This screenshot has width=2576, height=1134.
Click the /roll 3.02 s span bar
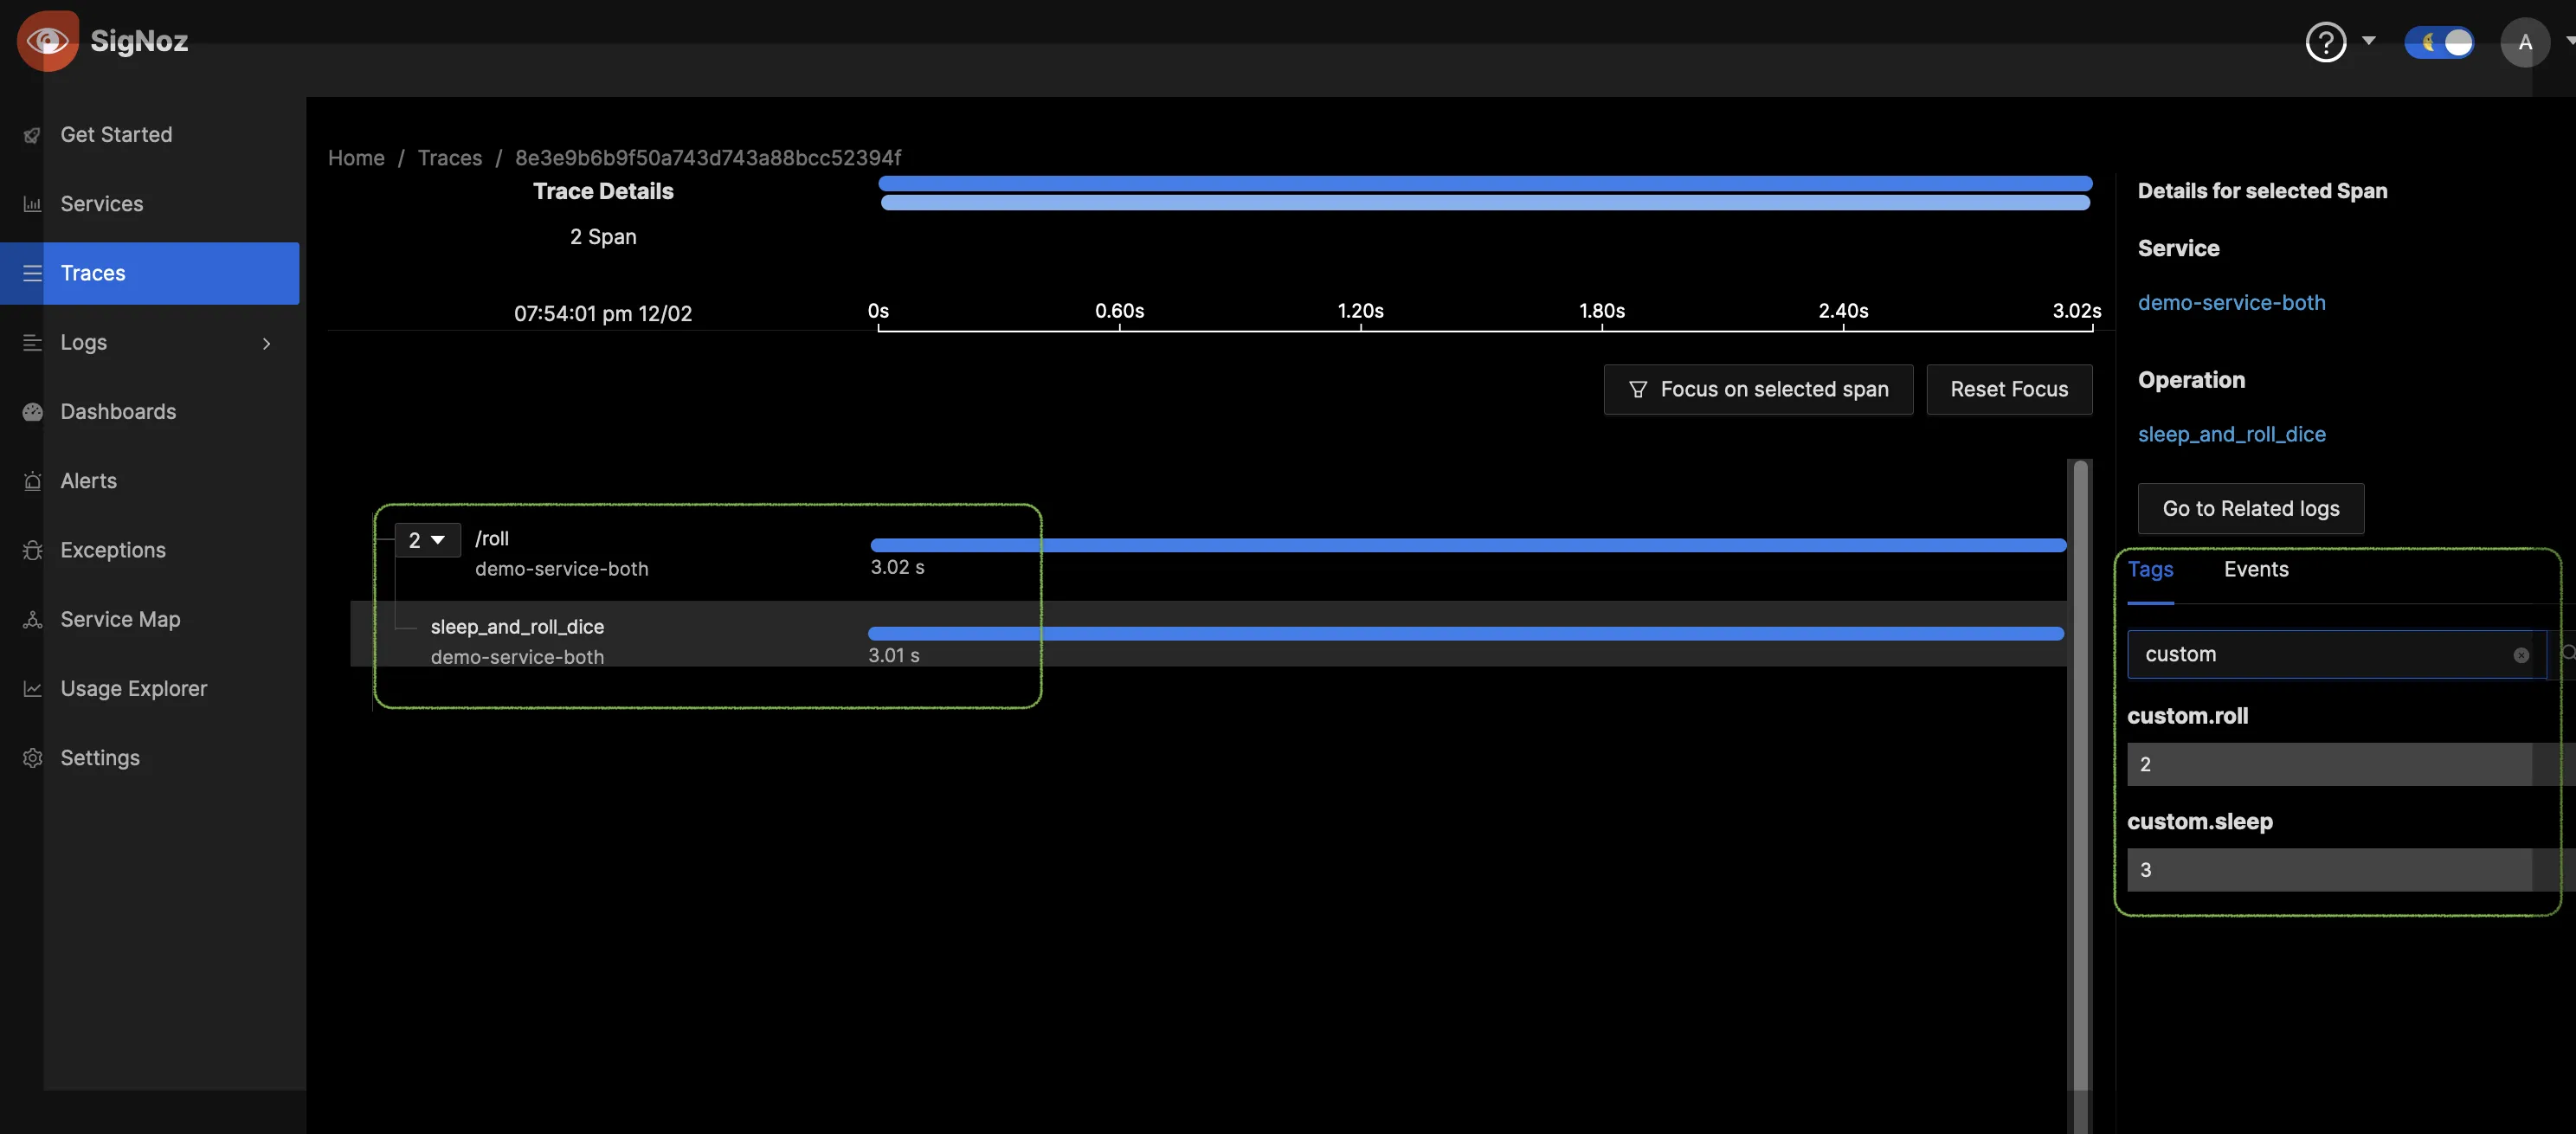[1468, 546]
